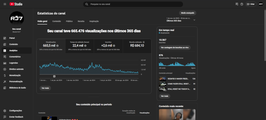The height and width of the screenshot is (120, 266).
Task: Click the Criar button
Action: 251,4
